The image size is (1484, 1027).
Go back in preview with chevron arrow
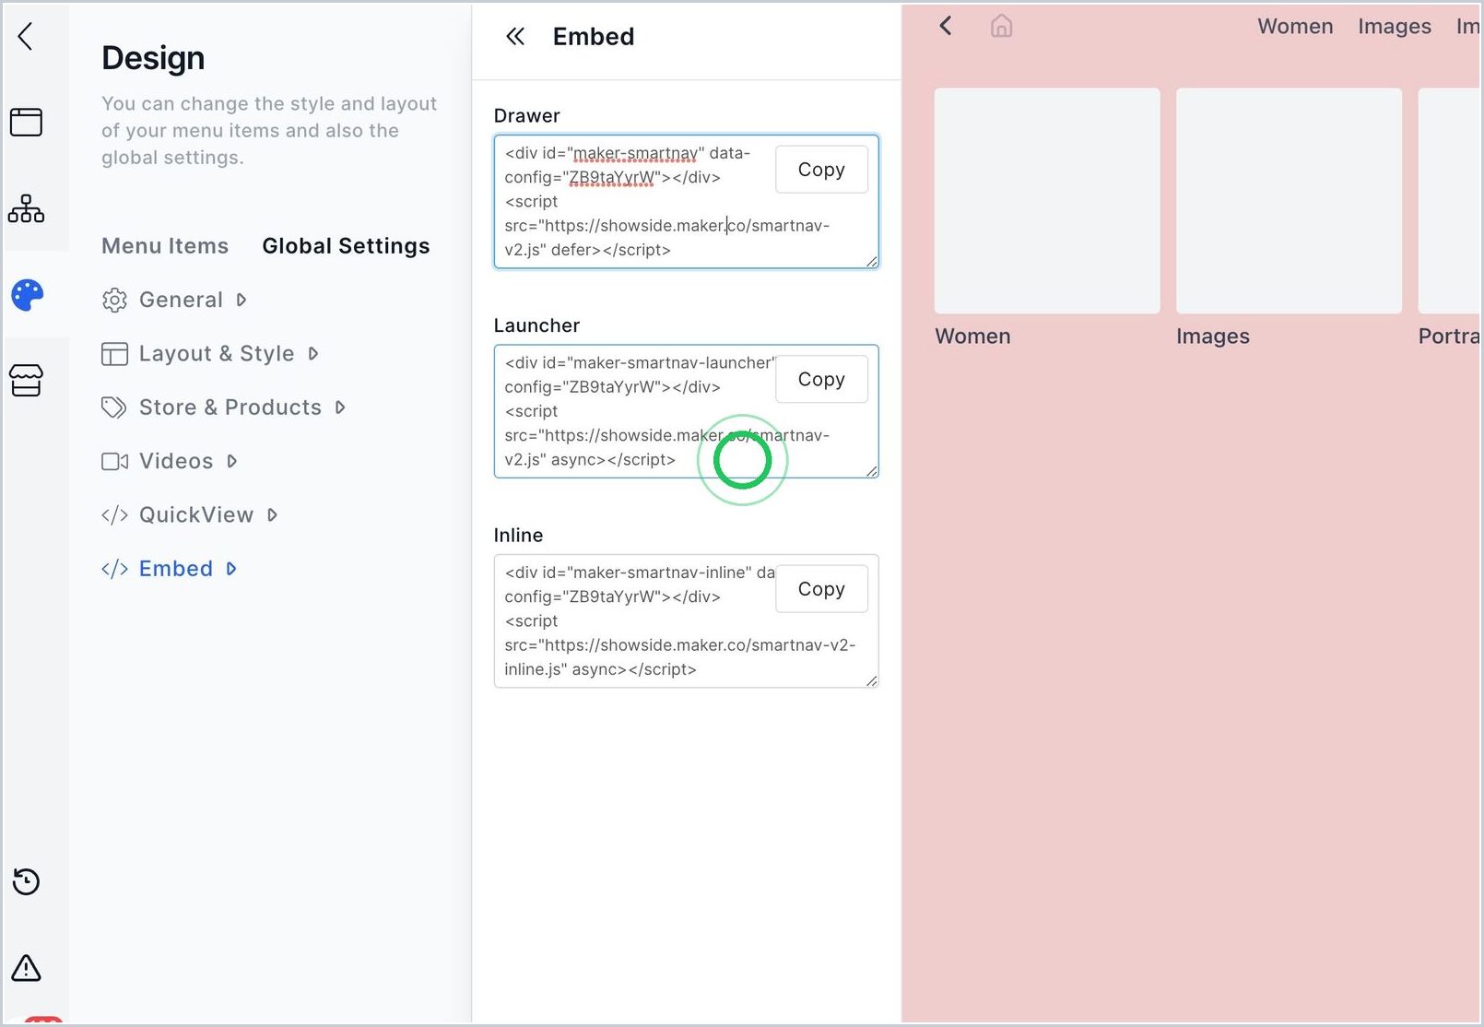pos(946,26)
